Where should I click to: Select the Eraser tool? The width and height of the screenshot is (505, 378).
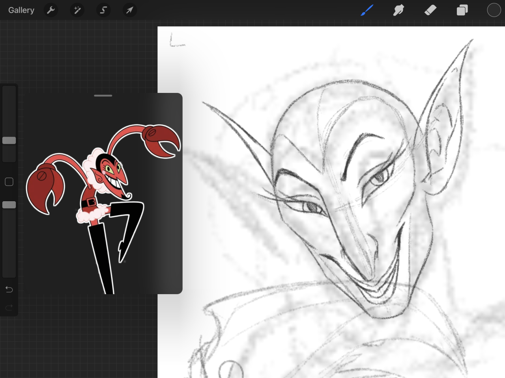430,10
